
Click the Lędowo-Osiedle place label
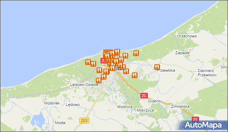pyautogui.click(x=84, y=85)
